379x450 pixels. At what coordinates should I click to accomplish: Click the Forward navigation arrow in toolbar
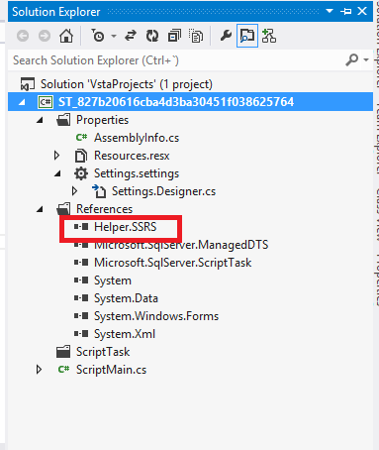(x=45, y=36)
